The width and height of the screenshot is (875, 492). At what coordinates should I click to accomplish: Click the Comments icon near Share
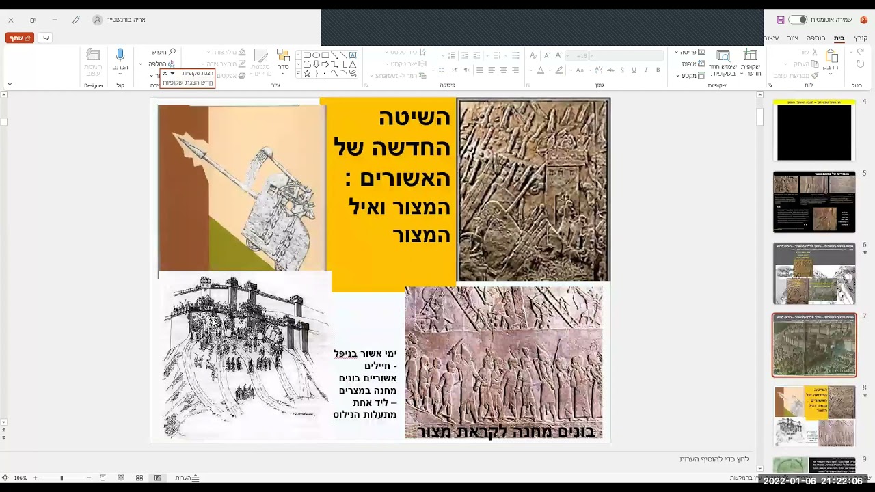pos(45,38)
